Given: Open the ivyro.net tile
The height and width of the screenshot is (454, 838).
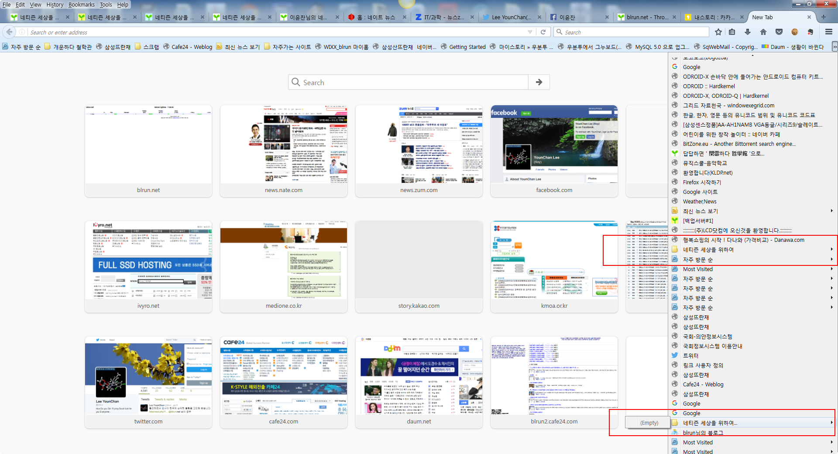Looking at the screenshot, I should click(148, 266).
